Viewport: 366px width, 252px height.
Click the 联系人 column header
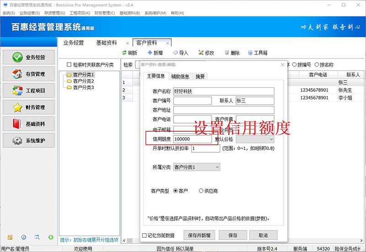pos(351,75)
